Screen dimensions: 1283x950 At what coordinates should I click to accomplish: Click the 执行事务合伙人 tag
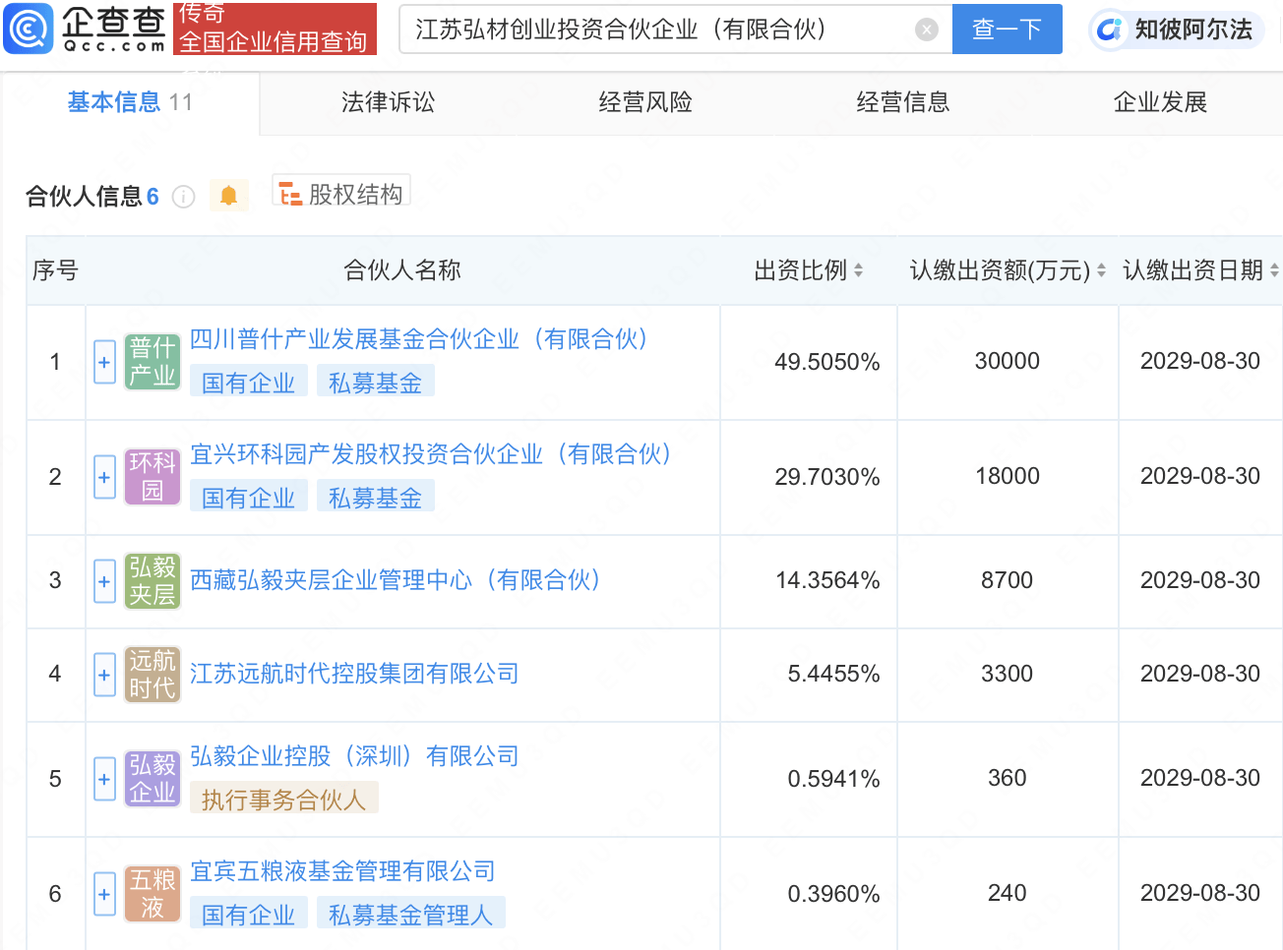pos(284,800)
